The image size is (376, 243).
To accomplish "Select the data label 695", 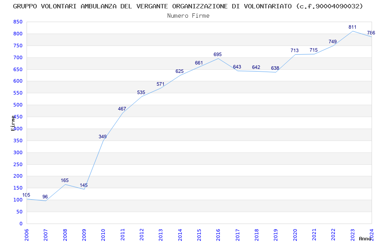I will (218, 55).
